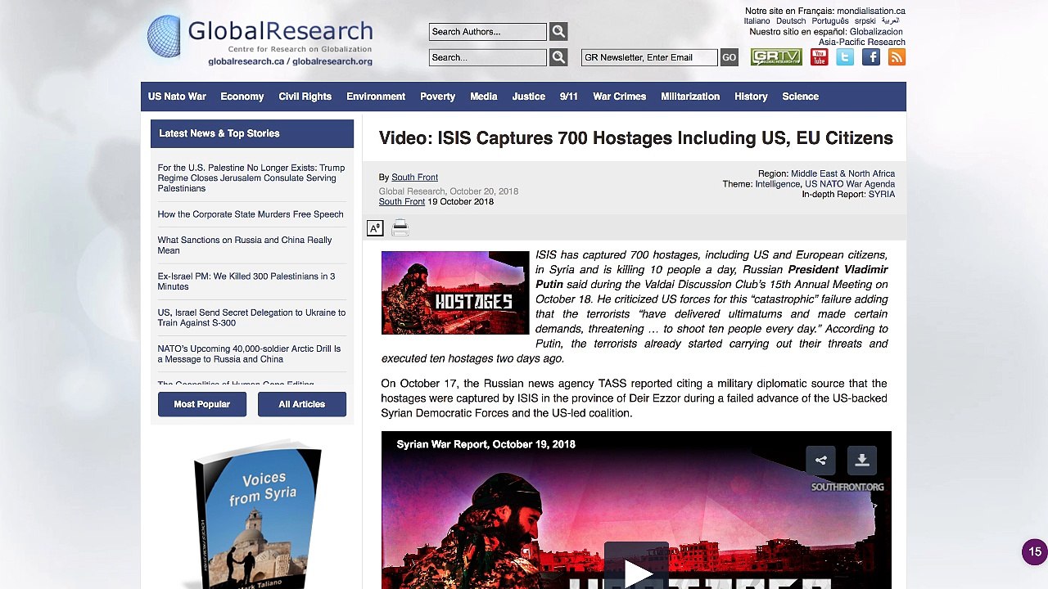Image resolution: width=1048 pixels, height=589 pixels.
Task: Open How the Corporate State Murders Free Speech
Action: (251, 214)
